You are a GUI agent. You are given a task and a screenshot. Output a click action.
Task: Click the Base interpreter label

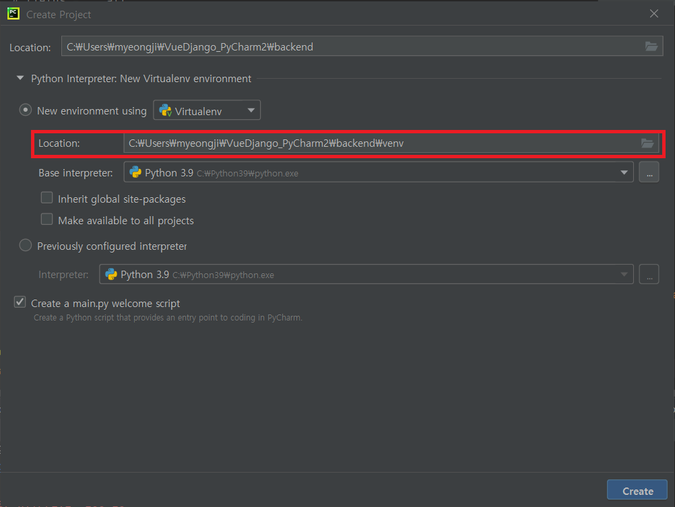[75, 173]
